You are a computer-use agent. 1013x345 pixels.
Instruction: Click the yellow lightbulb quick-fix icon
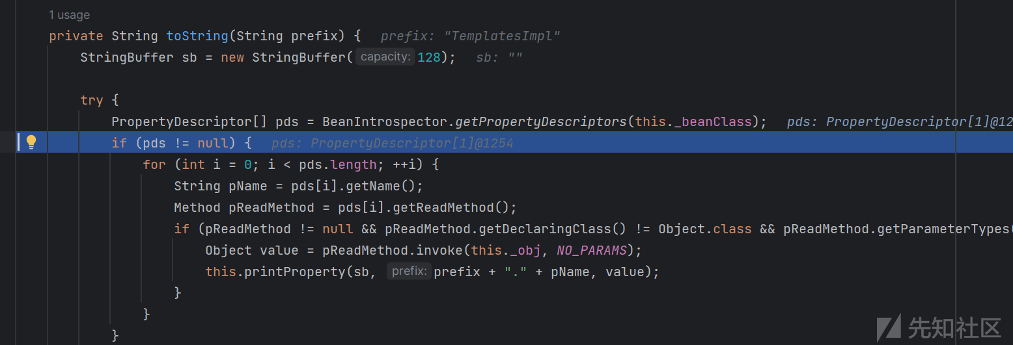31,142
